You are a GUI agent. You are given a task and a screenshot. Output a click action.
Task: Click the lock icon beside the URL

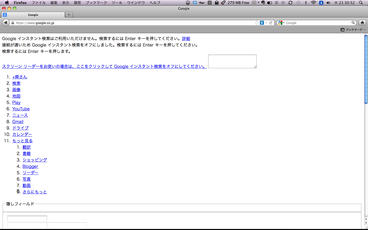[13, 23]
